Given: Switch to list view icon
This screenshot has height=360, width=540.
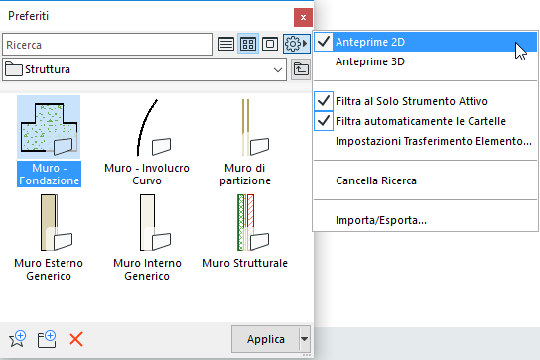Looking at the screenshot, I should click(x=226, y=44).
